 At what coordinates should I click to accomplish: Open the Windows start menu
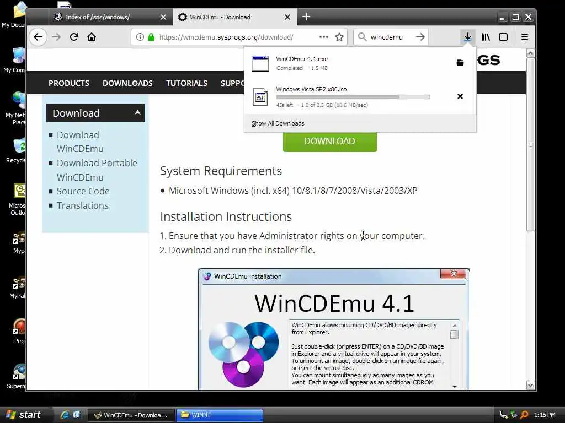pos(24,415)
